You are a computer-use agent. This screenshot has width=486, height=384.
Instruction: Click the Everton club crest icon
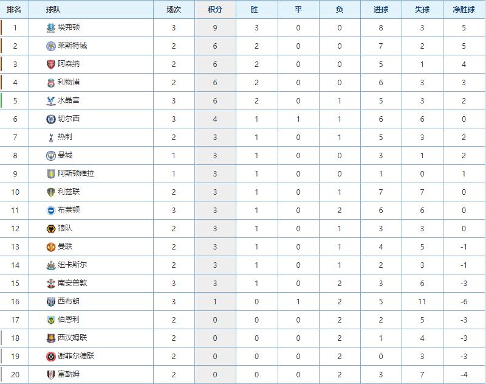[x=51, y=27]
